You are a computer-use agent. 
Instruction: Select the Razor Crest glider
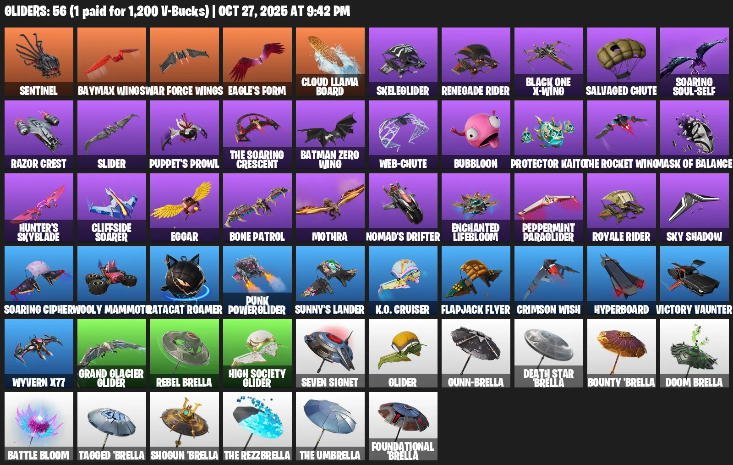(x=39, y=135)
